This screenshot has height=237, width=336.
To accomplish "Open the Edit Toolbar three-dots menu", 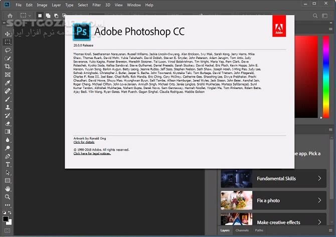I will pyautogui.click(x=8, y=205).
